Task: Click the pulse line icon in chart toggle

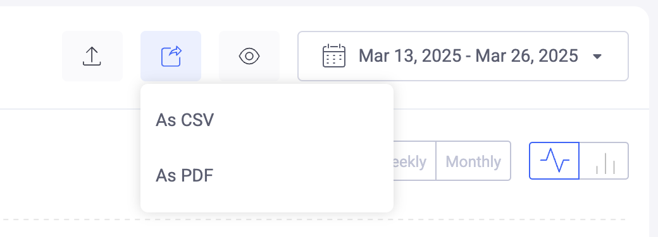Action: click(x=554, y=161)
